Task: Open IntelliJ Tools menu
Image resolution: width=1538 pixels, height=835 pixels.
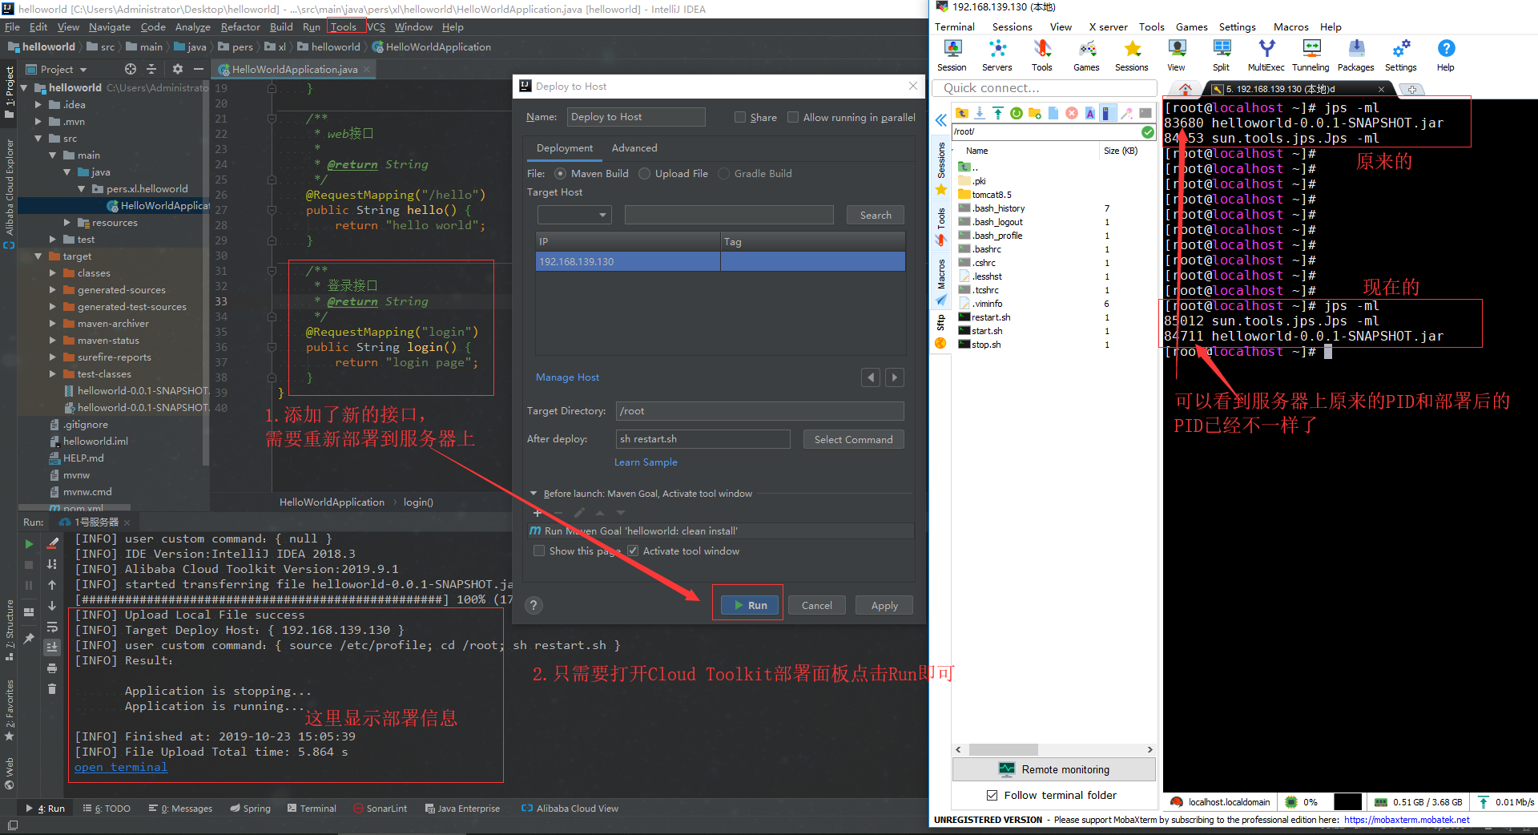Action: tap(344, 26)
